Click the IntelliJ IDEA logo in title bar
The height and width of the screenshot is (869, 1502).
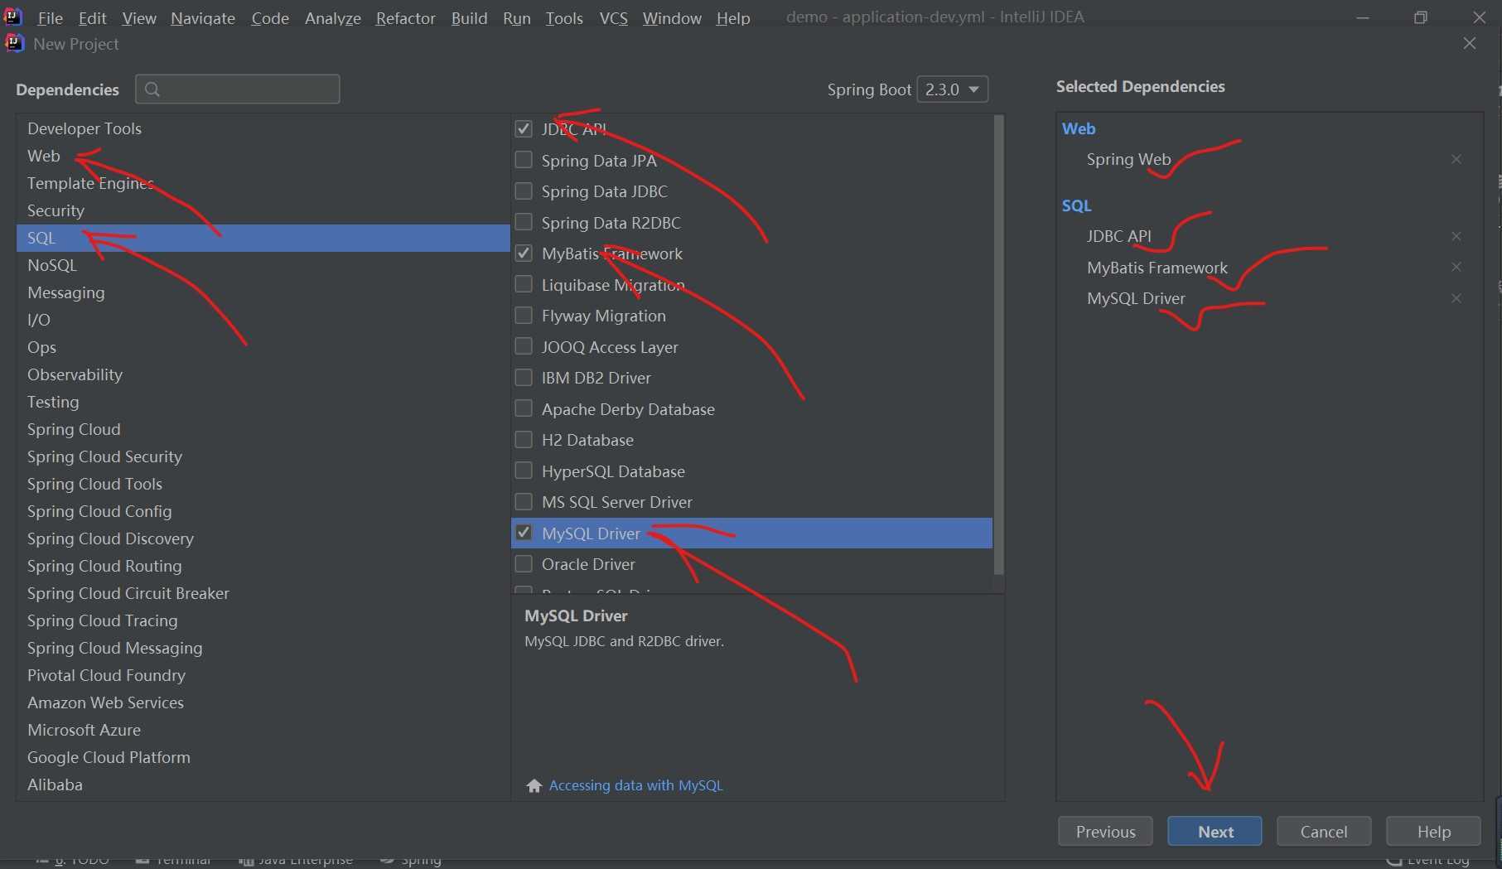pos(13,16)
